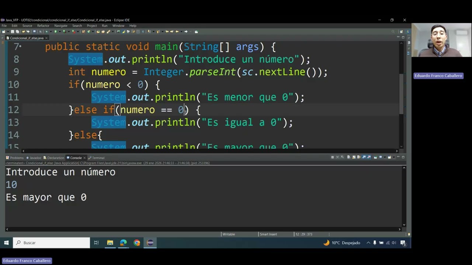Click the Save All toolbar icon
Screen dimensions: 472x265
(x=17, y=32)
